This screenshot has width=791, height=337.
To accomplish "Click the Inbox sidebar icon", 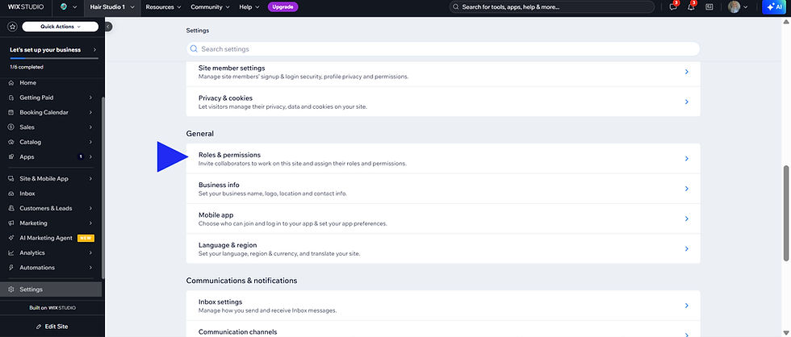I will pos(11,193).
